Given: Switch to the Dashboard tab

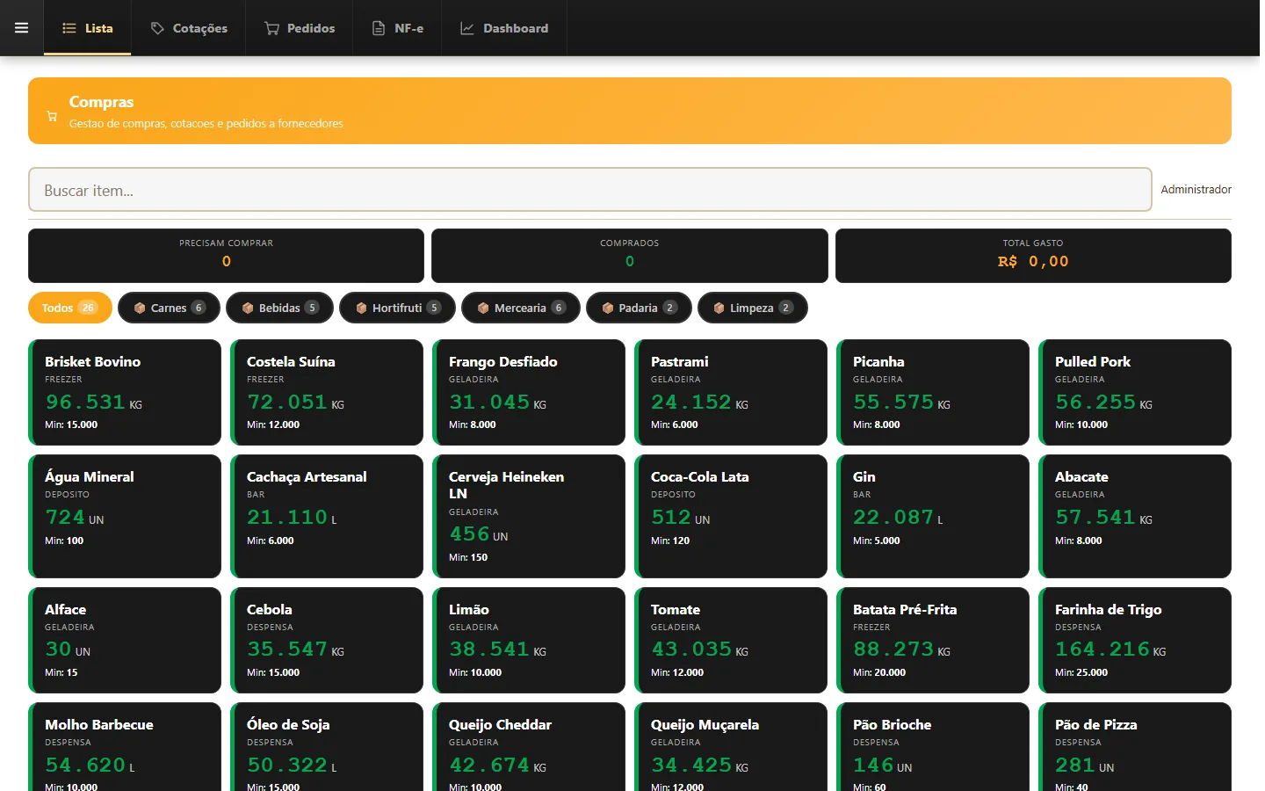Looking at the screenshot, I should pos(504,28).
